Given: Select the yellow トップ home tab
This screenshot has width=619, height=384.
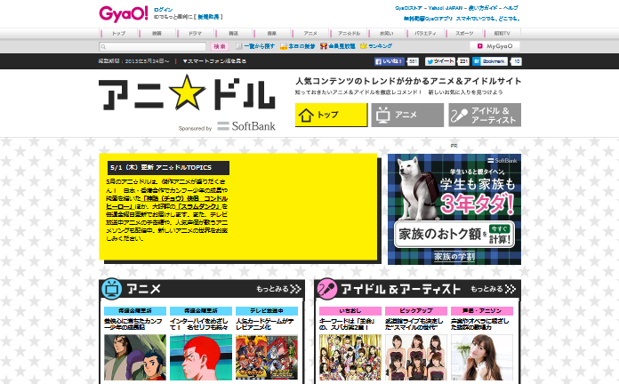Looking at the screenshot, I should [x=331, y=115].
